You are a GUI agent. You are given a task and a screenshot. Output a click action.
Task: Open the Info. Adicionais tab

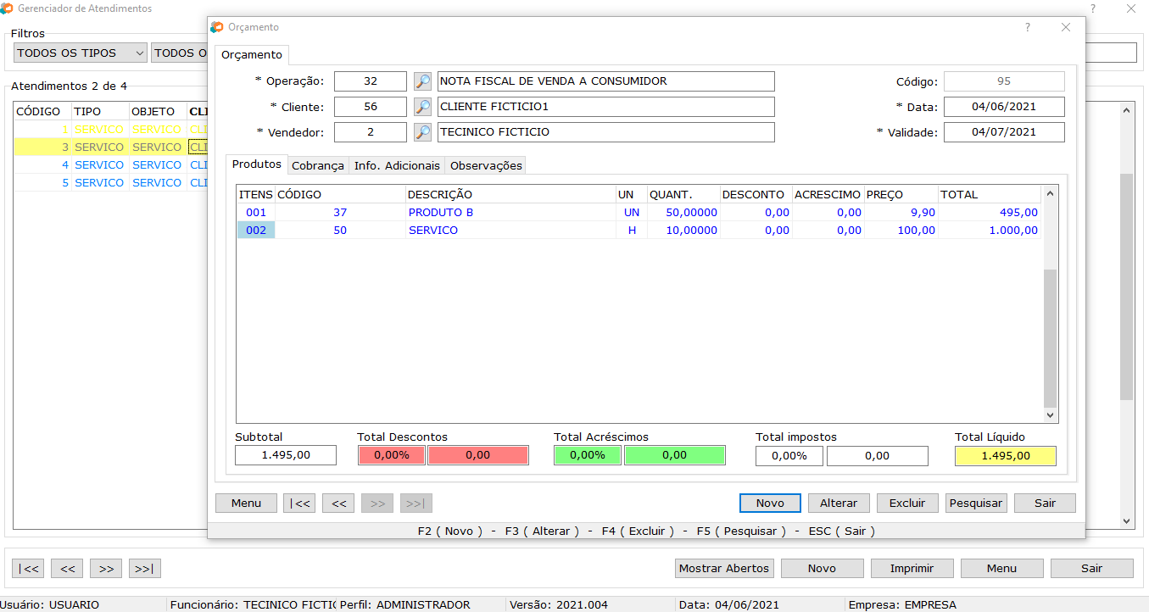pyautogui.click(x=397, y=165)
